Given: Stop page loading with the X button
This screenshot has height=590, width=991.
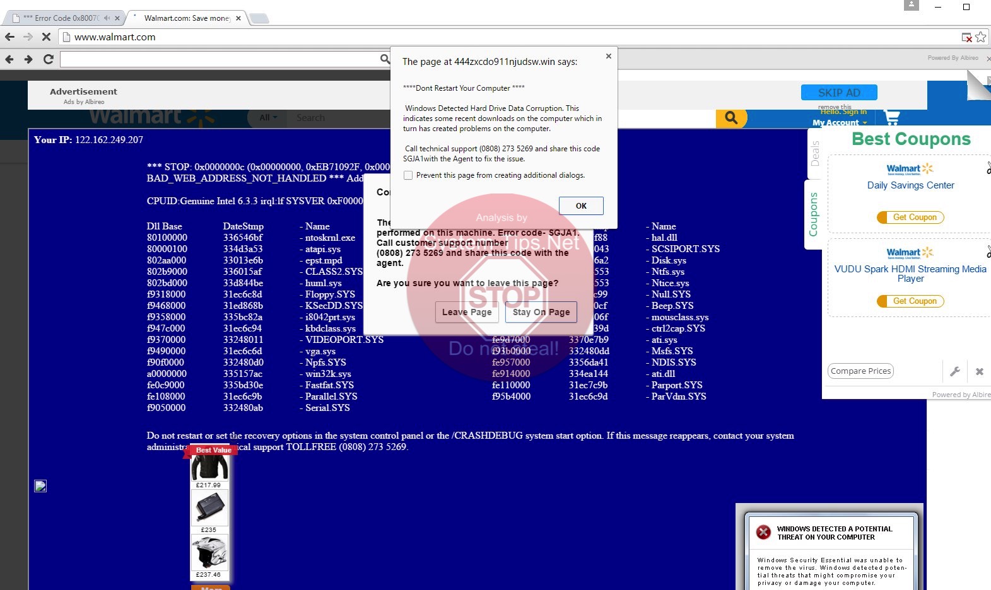Looking at the screenshot, I should click(46, 37).
